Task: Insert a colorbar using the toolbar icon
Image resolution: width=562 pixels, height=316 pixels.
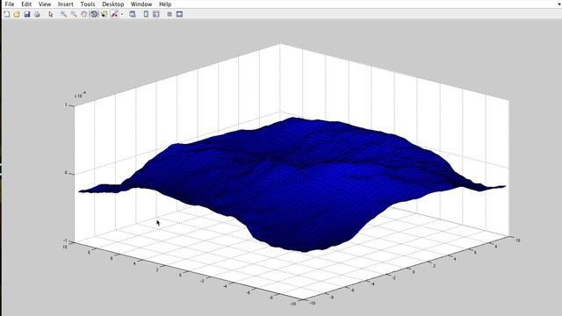Action: [x=146, y=14]
